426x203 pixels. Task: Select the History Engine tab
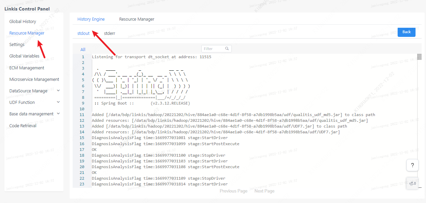[91, 19]
